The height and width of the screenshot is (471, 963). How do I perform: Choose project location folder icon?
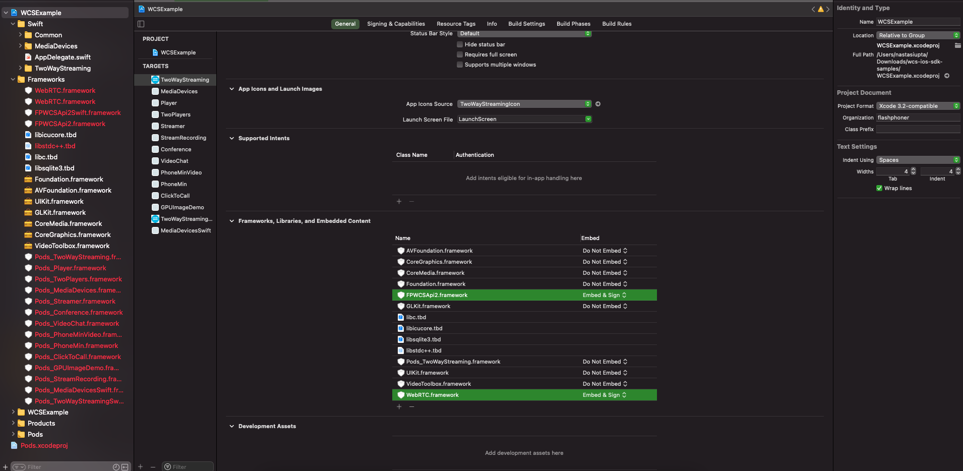tap(957, 45)
